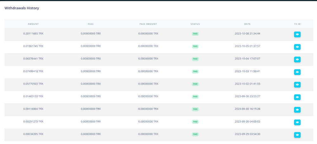Click eye button on 2023-10-02 01:41:55 row
317x144 pixels.
297,85
